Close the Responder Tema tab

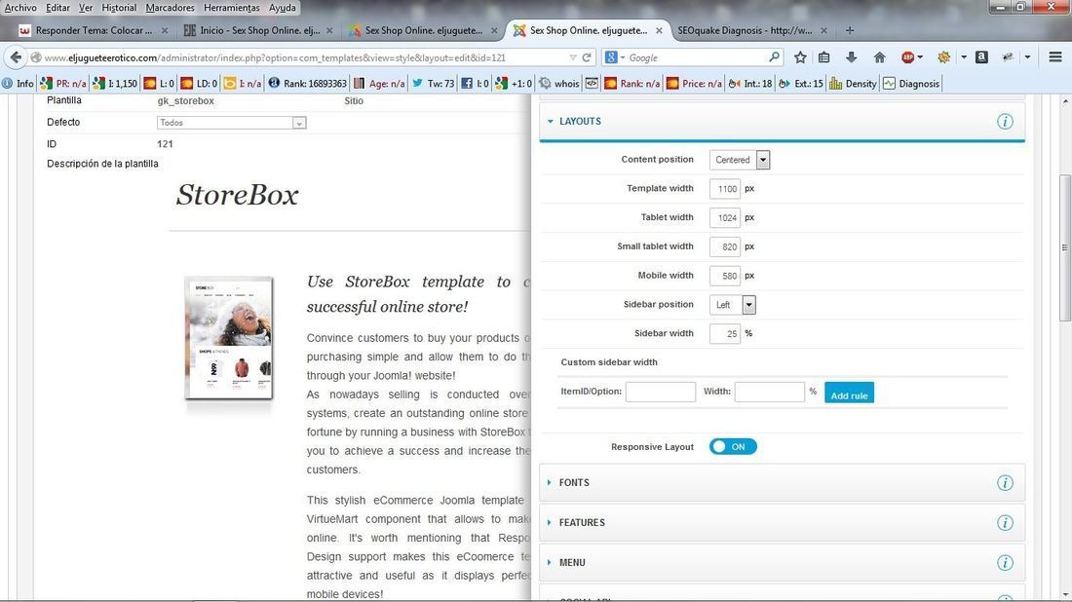tap(165, 31)
